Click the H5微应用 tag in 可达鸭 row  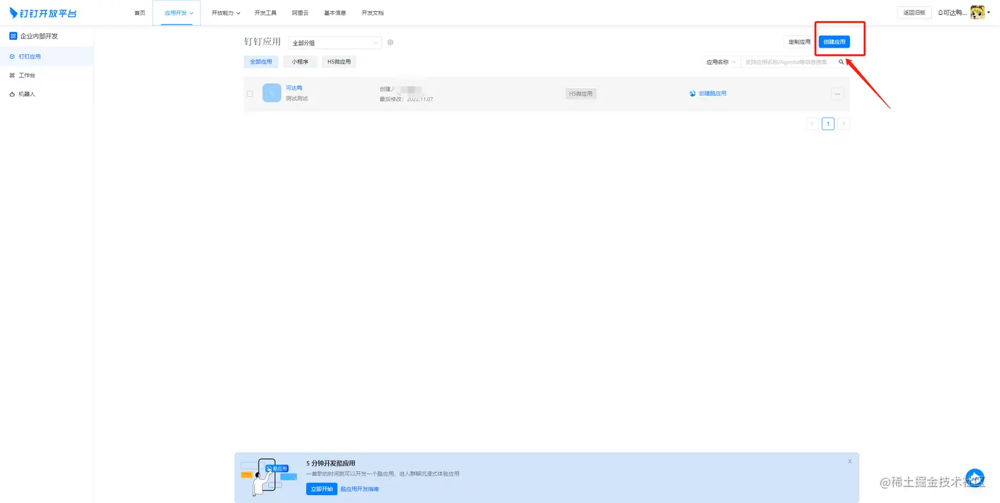click(581, 94)
